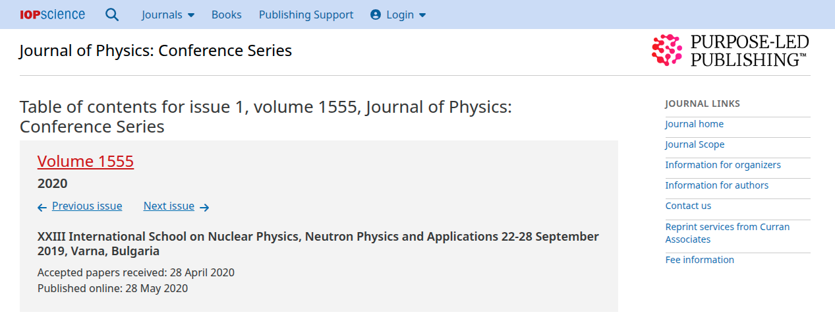Open Information for authors link
The image size is (835, 333).
[716, 185]
